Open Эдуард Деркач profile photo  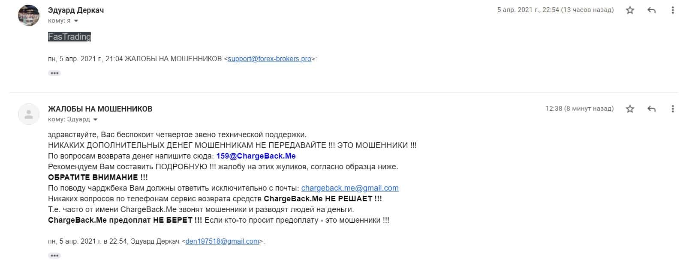tap(29, 15)
